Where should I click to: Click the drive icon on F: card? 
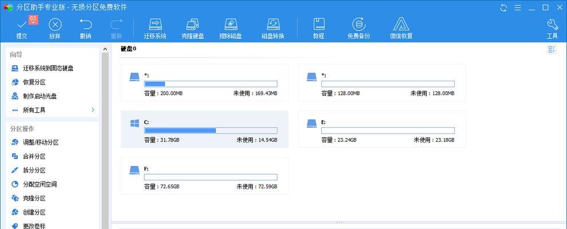point(135,170)
